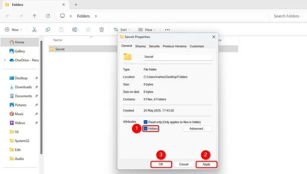Close the Secret Properties dialog
The image size is (307, 174).
pyautogui.click(x=214, y=37)
